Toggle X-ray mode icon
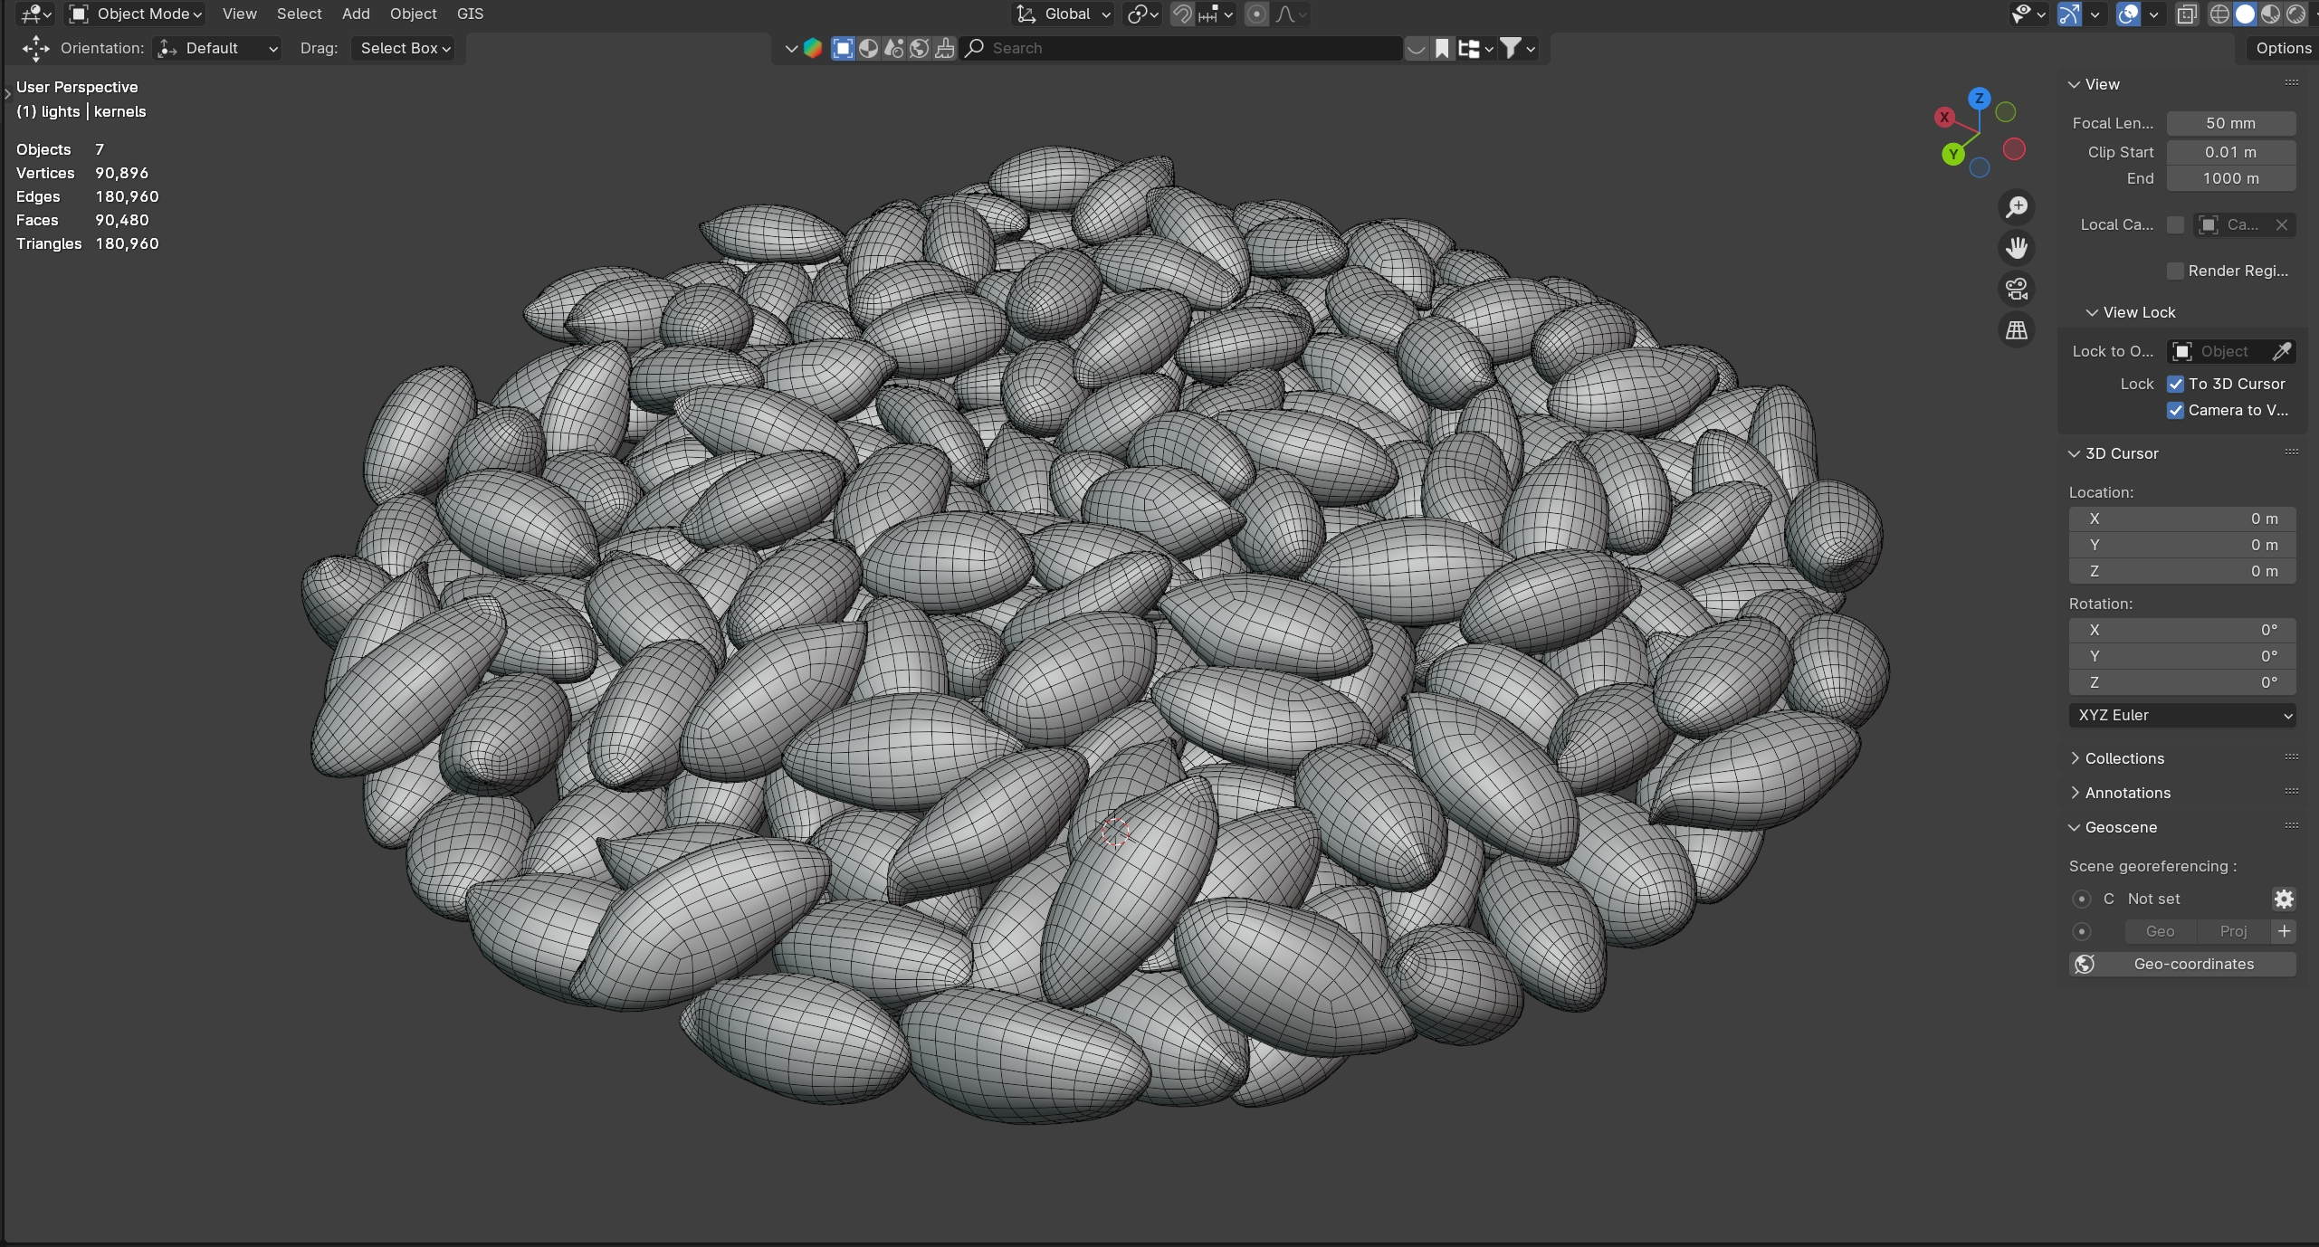Screen dimensions: 2319x1247 click(2187, 14)
